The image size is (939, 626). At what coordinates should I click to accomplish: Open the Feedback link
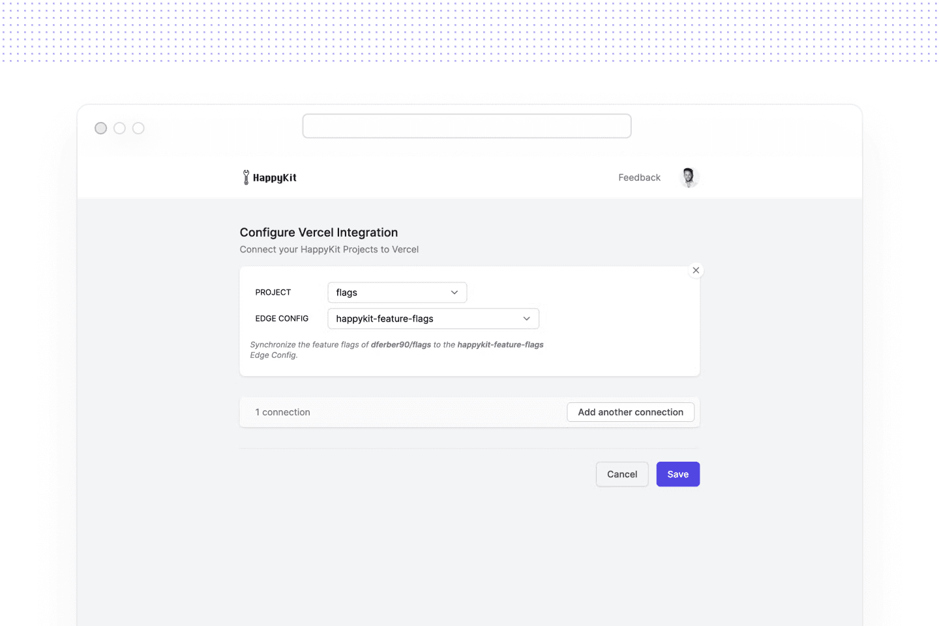[639, 177]
